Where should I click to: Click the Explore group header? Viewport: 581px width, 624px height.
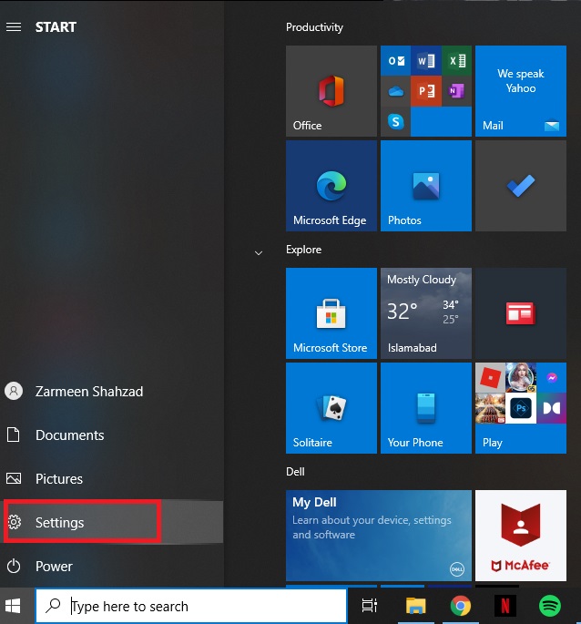pos(303,250)
